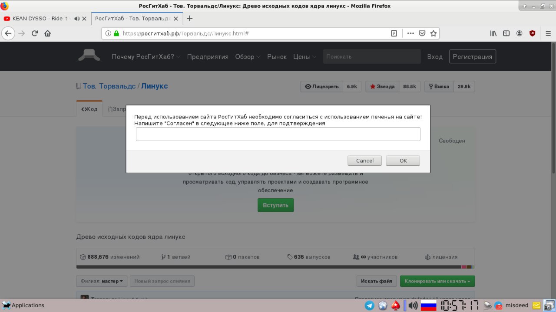Click the Russian flag keyboard layout icon

(x=429, y=305)
